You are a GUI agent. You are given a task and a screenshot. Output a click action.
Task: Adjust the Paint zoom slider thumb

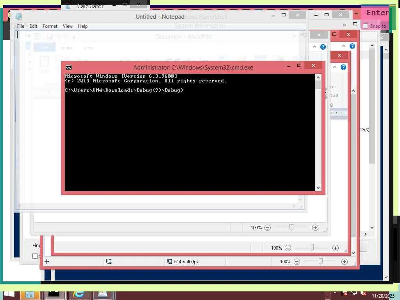tap(321, 261)
